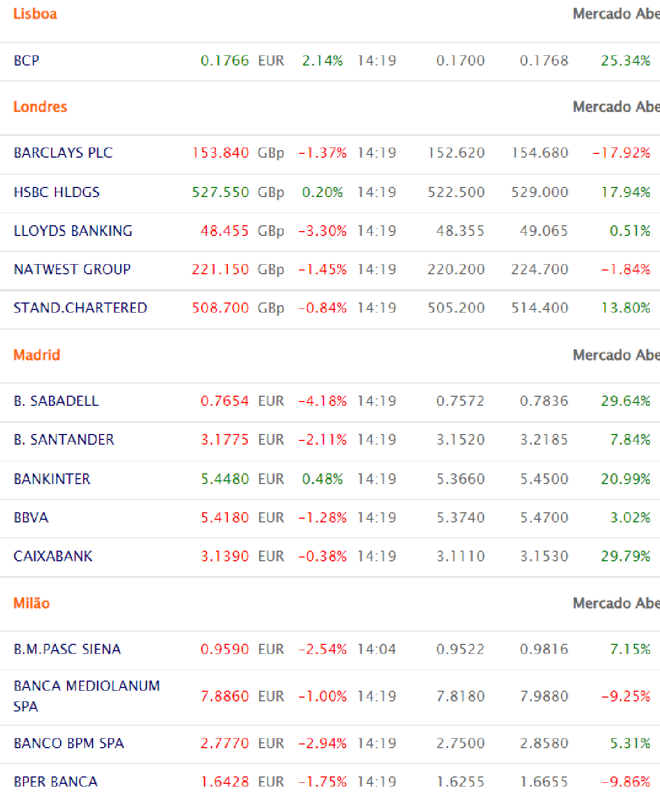Screen dimensions: 660x794
Task: Open B. SABADELL quote page
Action: click(56, 401)
